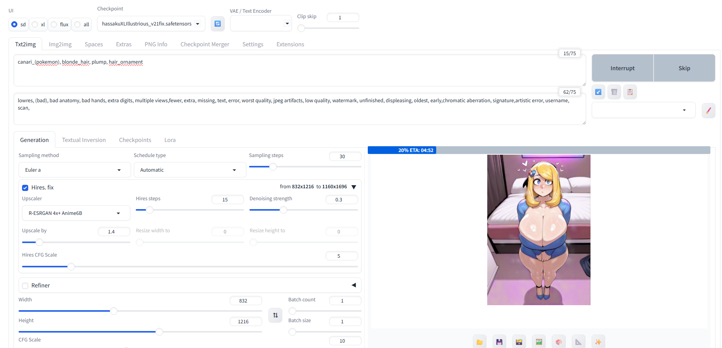Viewport: 722px width, 348px height.
Task: Click the Batch count number field
Action: click(345, 301)
